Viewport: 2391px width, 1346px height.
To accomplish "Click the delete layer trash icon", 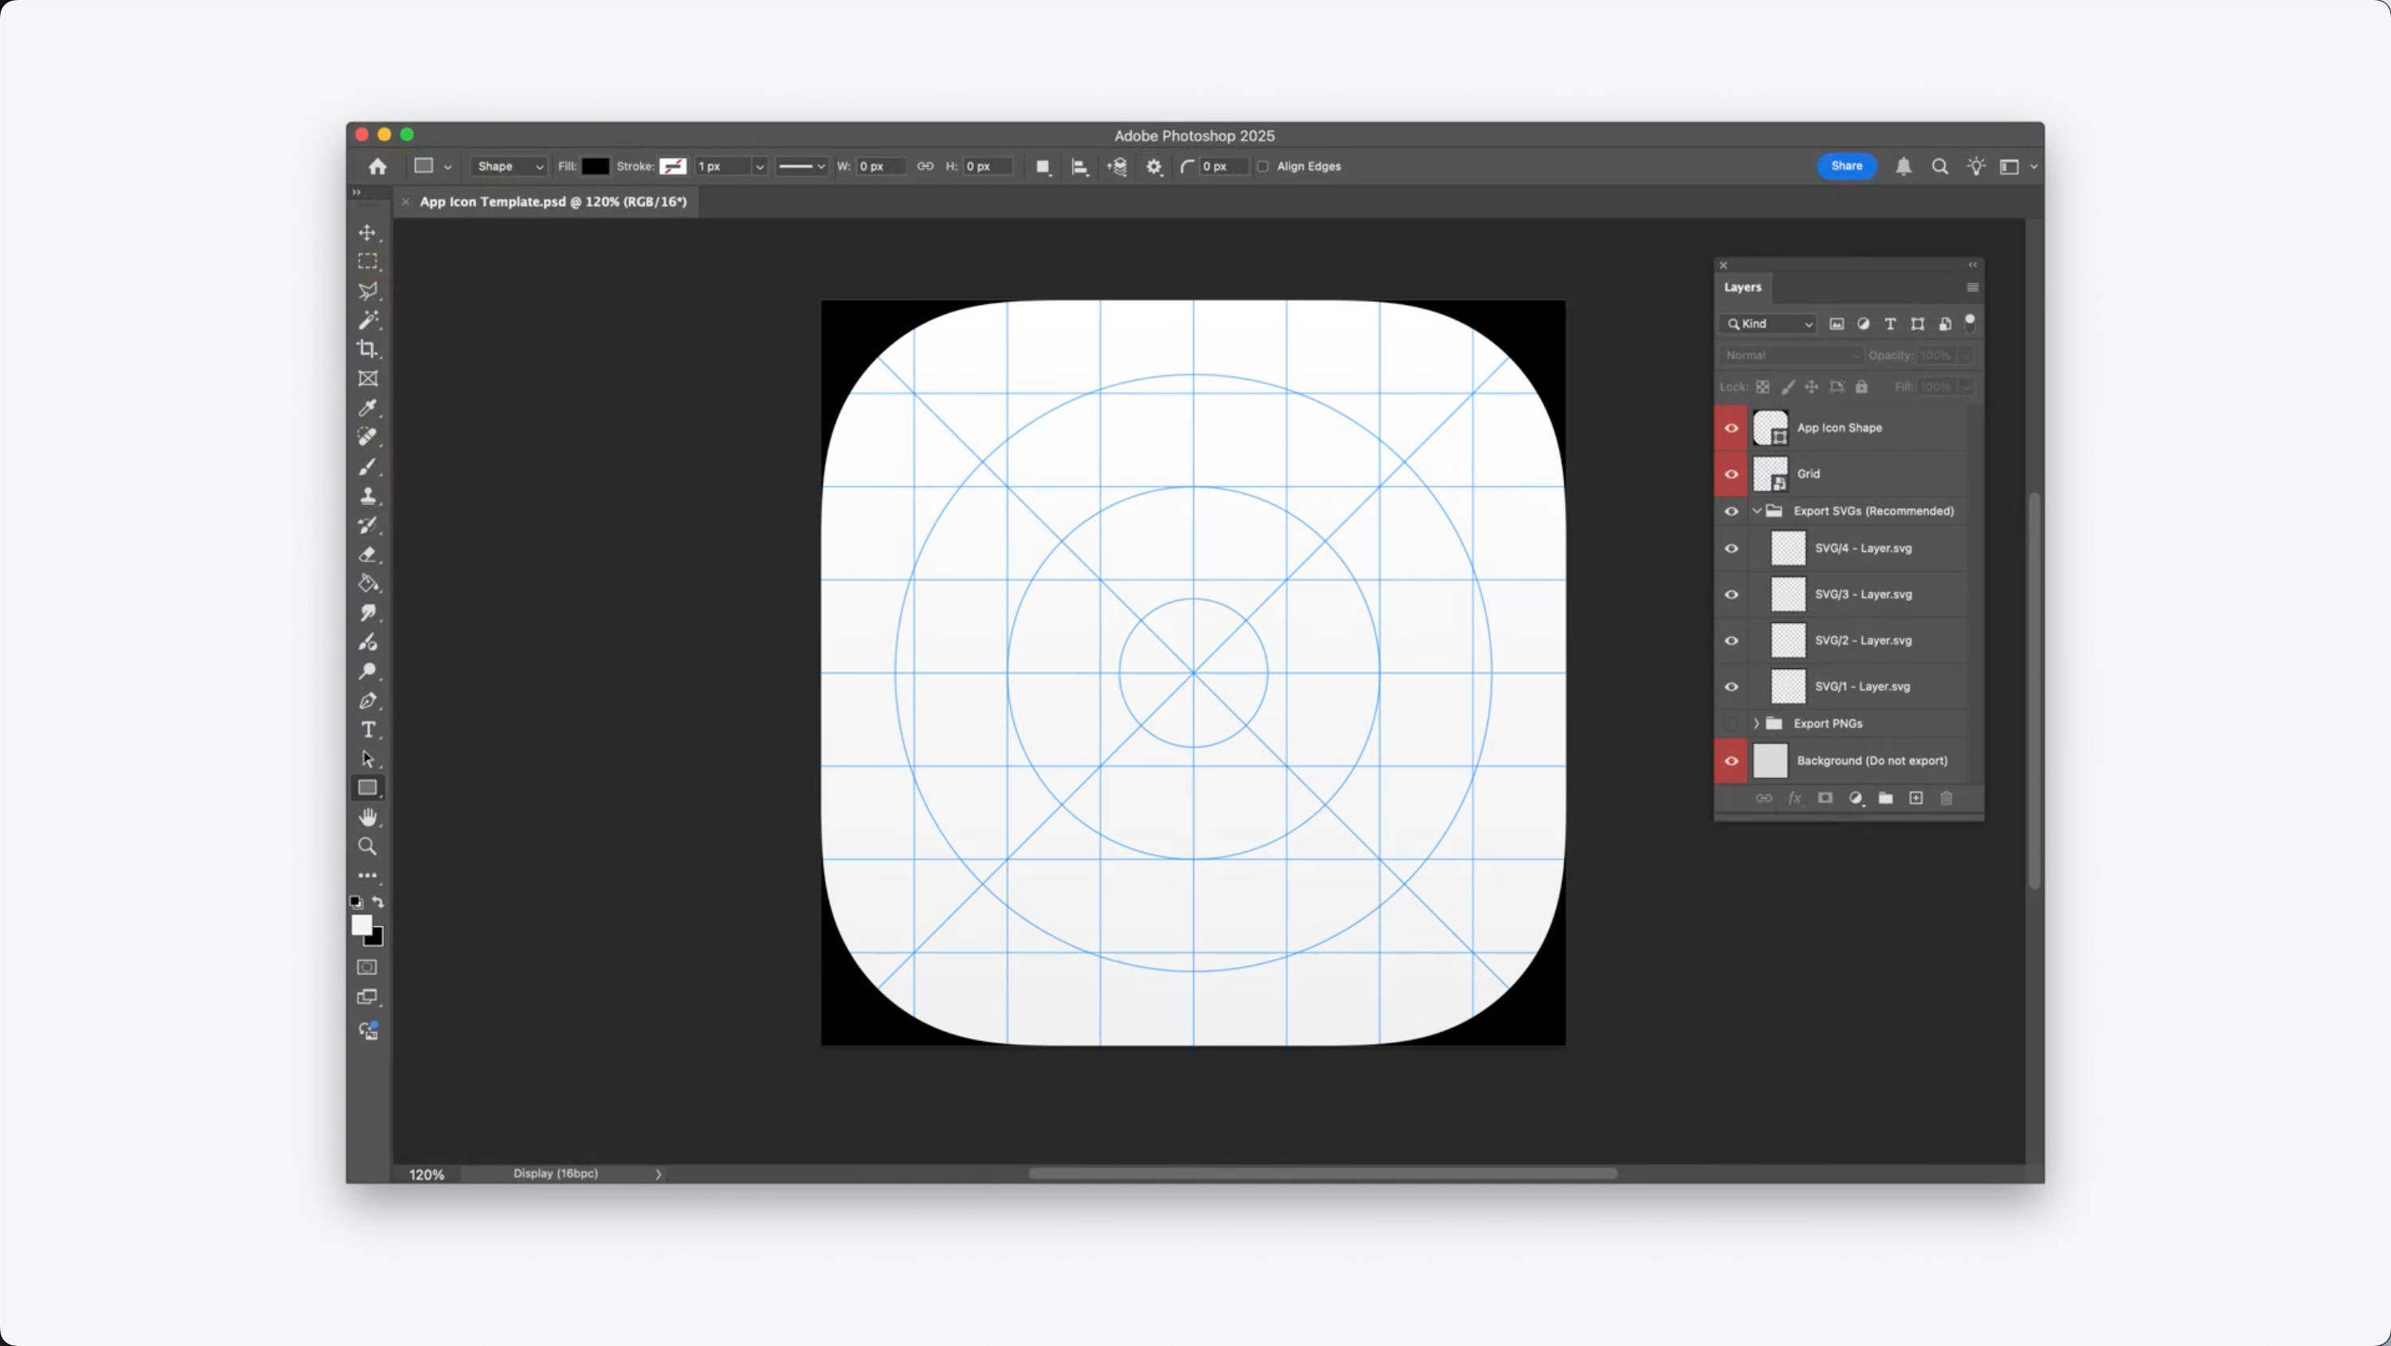I will [x=1947, y=798].
